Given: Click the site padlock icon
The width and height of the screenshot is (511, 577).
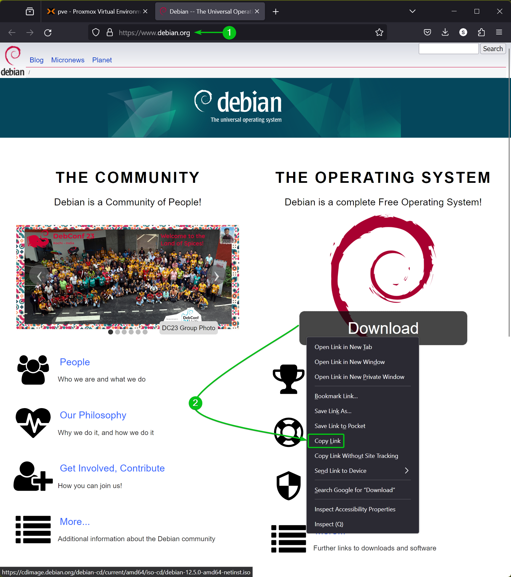Looking at the screenshot, I should [110, 32].
